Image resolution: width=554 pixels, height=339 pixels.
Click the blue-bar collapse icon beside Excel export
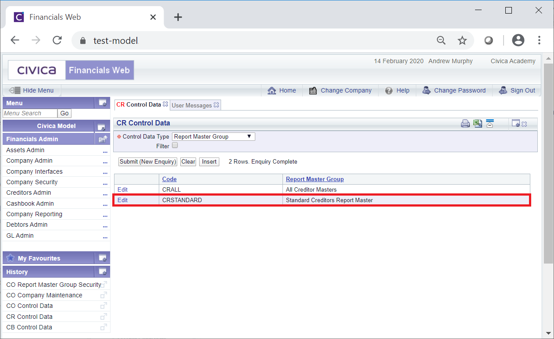tap(490, 123)
